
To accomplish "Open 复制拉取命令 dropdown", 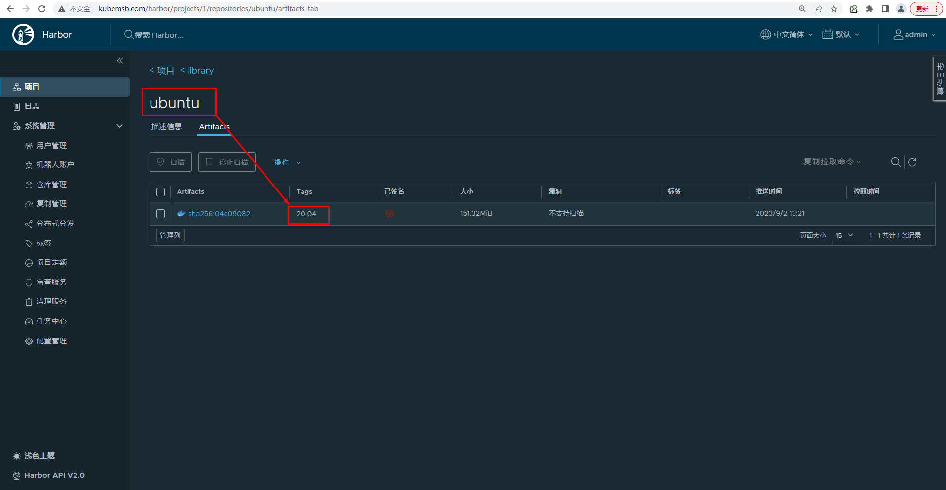I will click(832, 162).
